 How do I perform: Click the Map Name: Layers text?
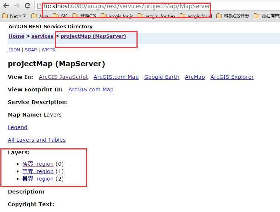(35, 115)
